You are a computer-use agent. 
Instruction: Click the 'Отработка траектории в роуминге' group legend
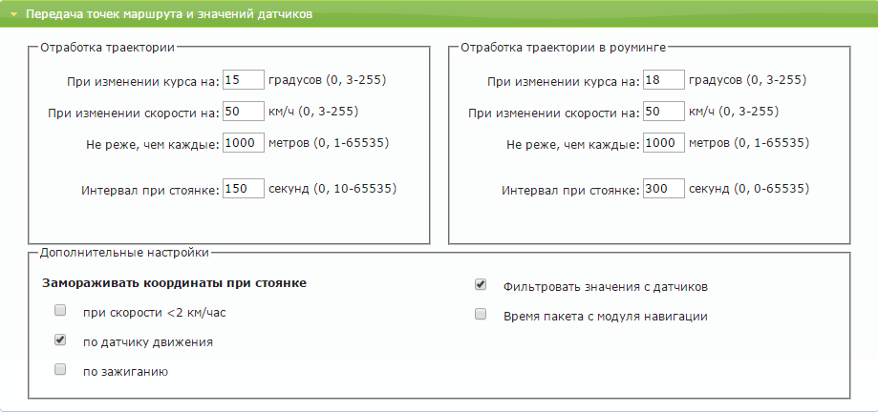563,45
